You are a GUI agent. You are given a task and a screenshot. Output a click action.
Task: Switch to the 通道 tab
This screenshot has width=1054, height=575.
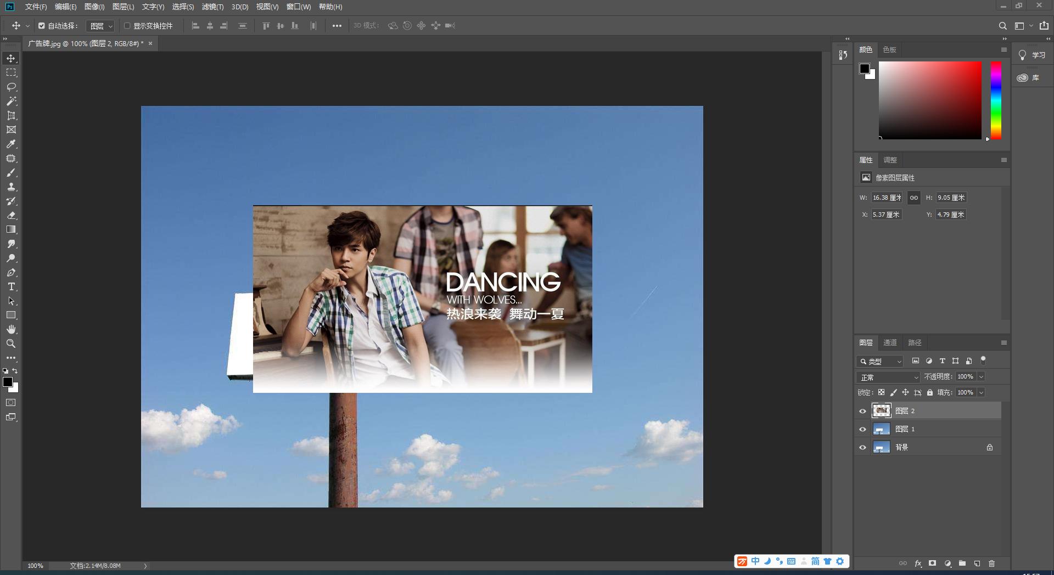[890, 342]
